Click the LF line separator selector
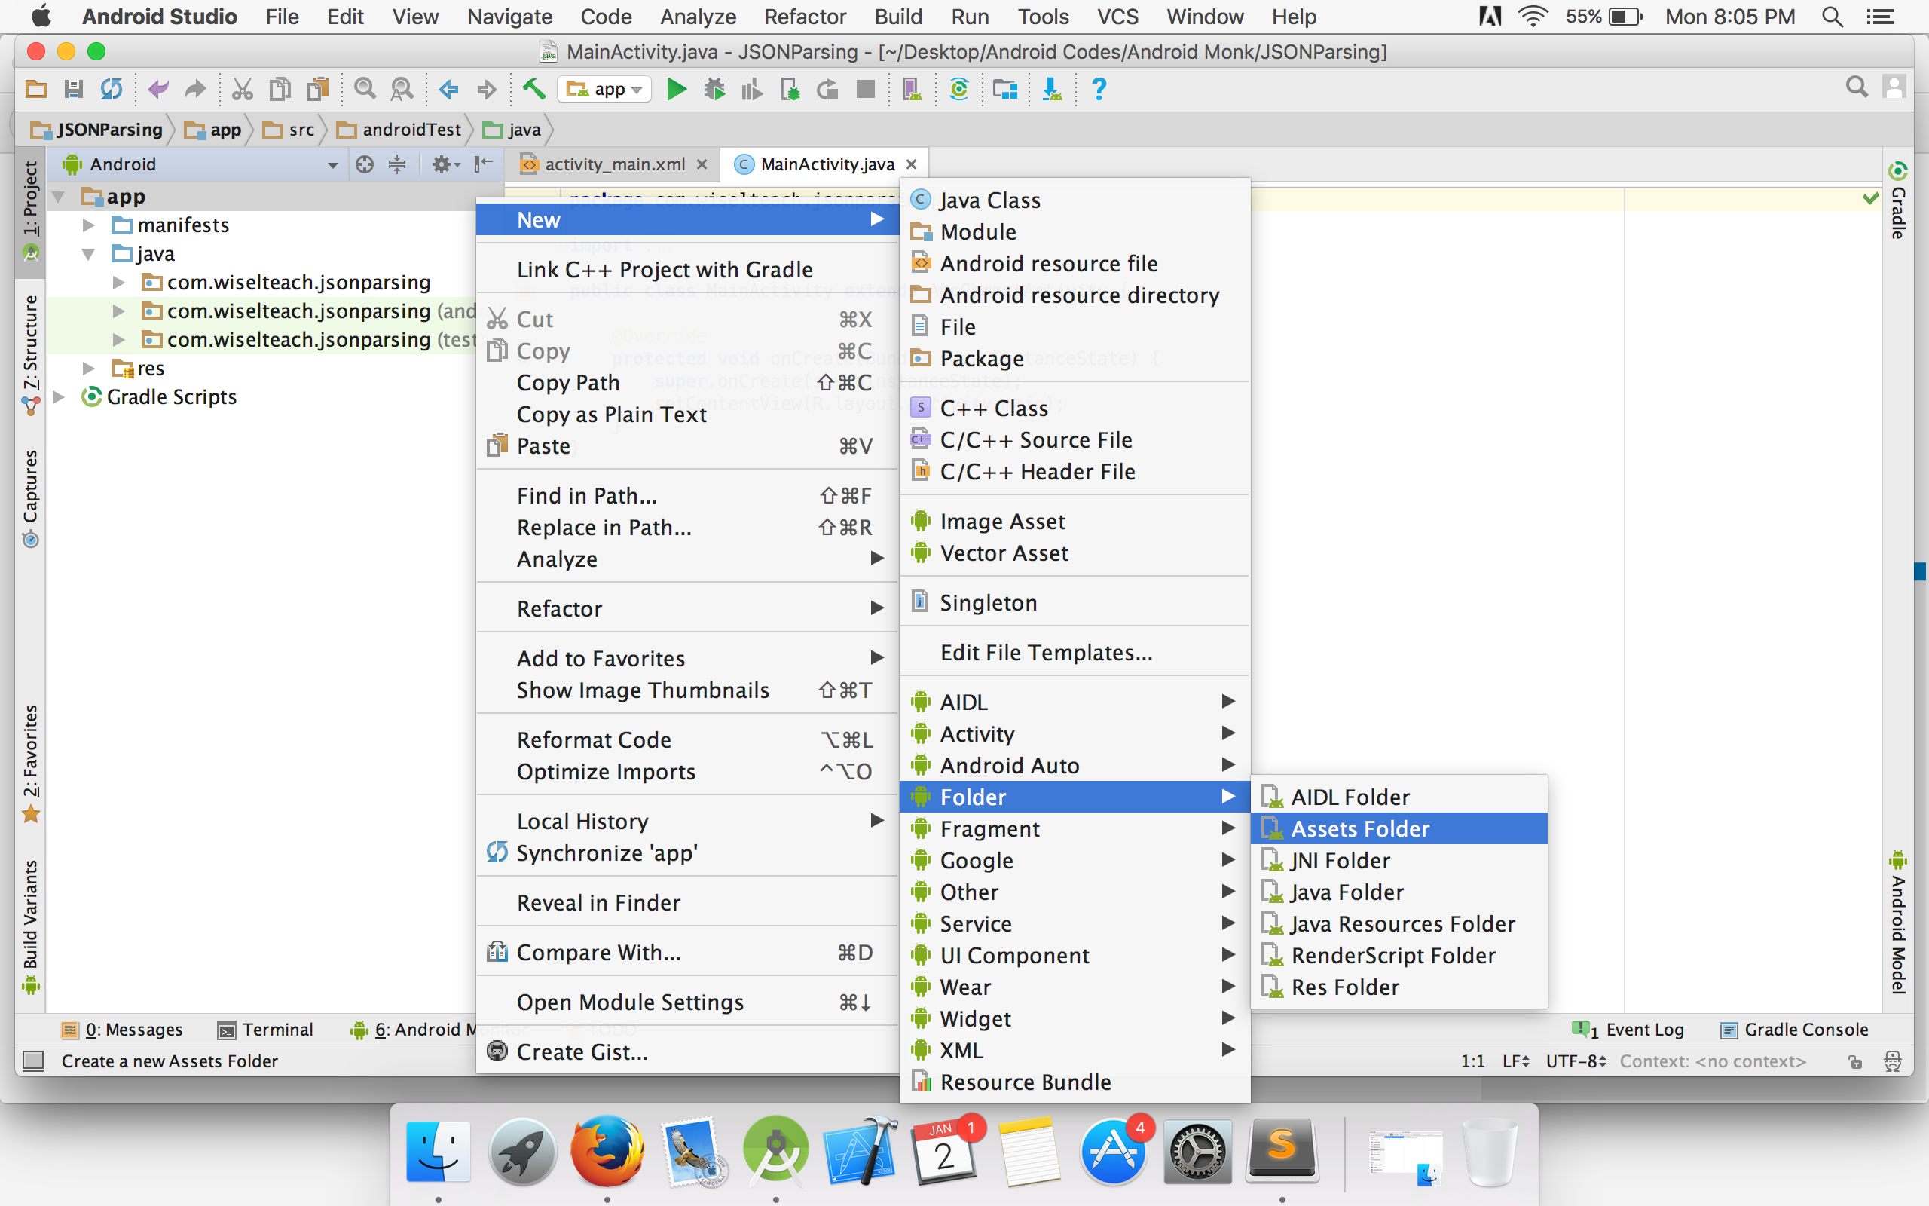Screen dimensions: 1929x1206 (1515, 1061)
